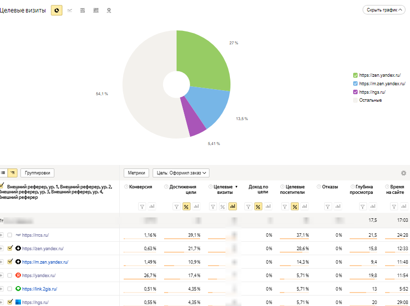
Task: Open https://rrcs.ru/ link
Action: (x=35, y=235)
